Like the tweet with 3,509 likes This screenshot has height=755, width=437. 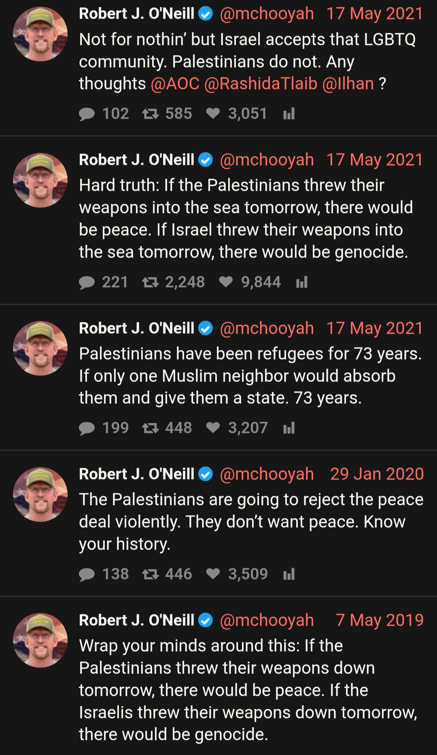(x=213, y=574)
